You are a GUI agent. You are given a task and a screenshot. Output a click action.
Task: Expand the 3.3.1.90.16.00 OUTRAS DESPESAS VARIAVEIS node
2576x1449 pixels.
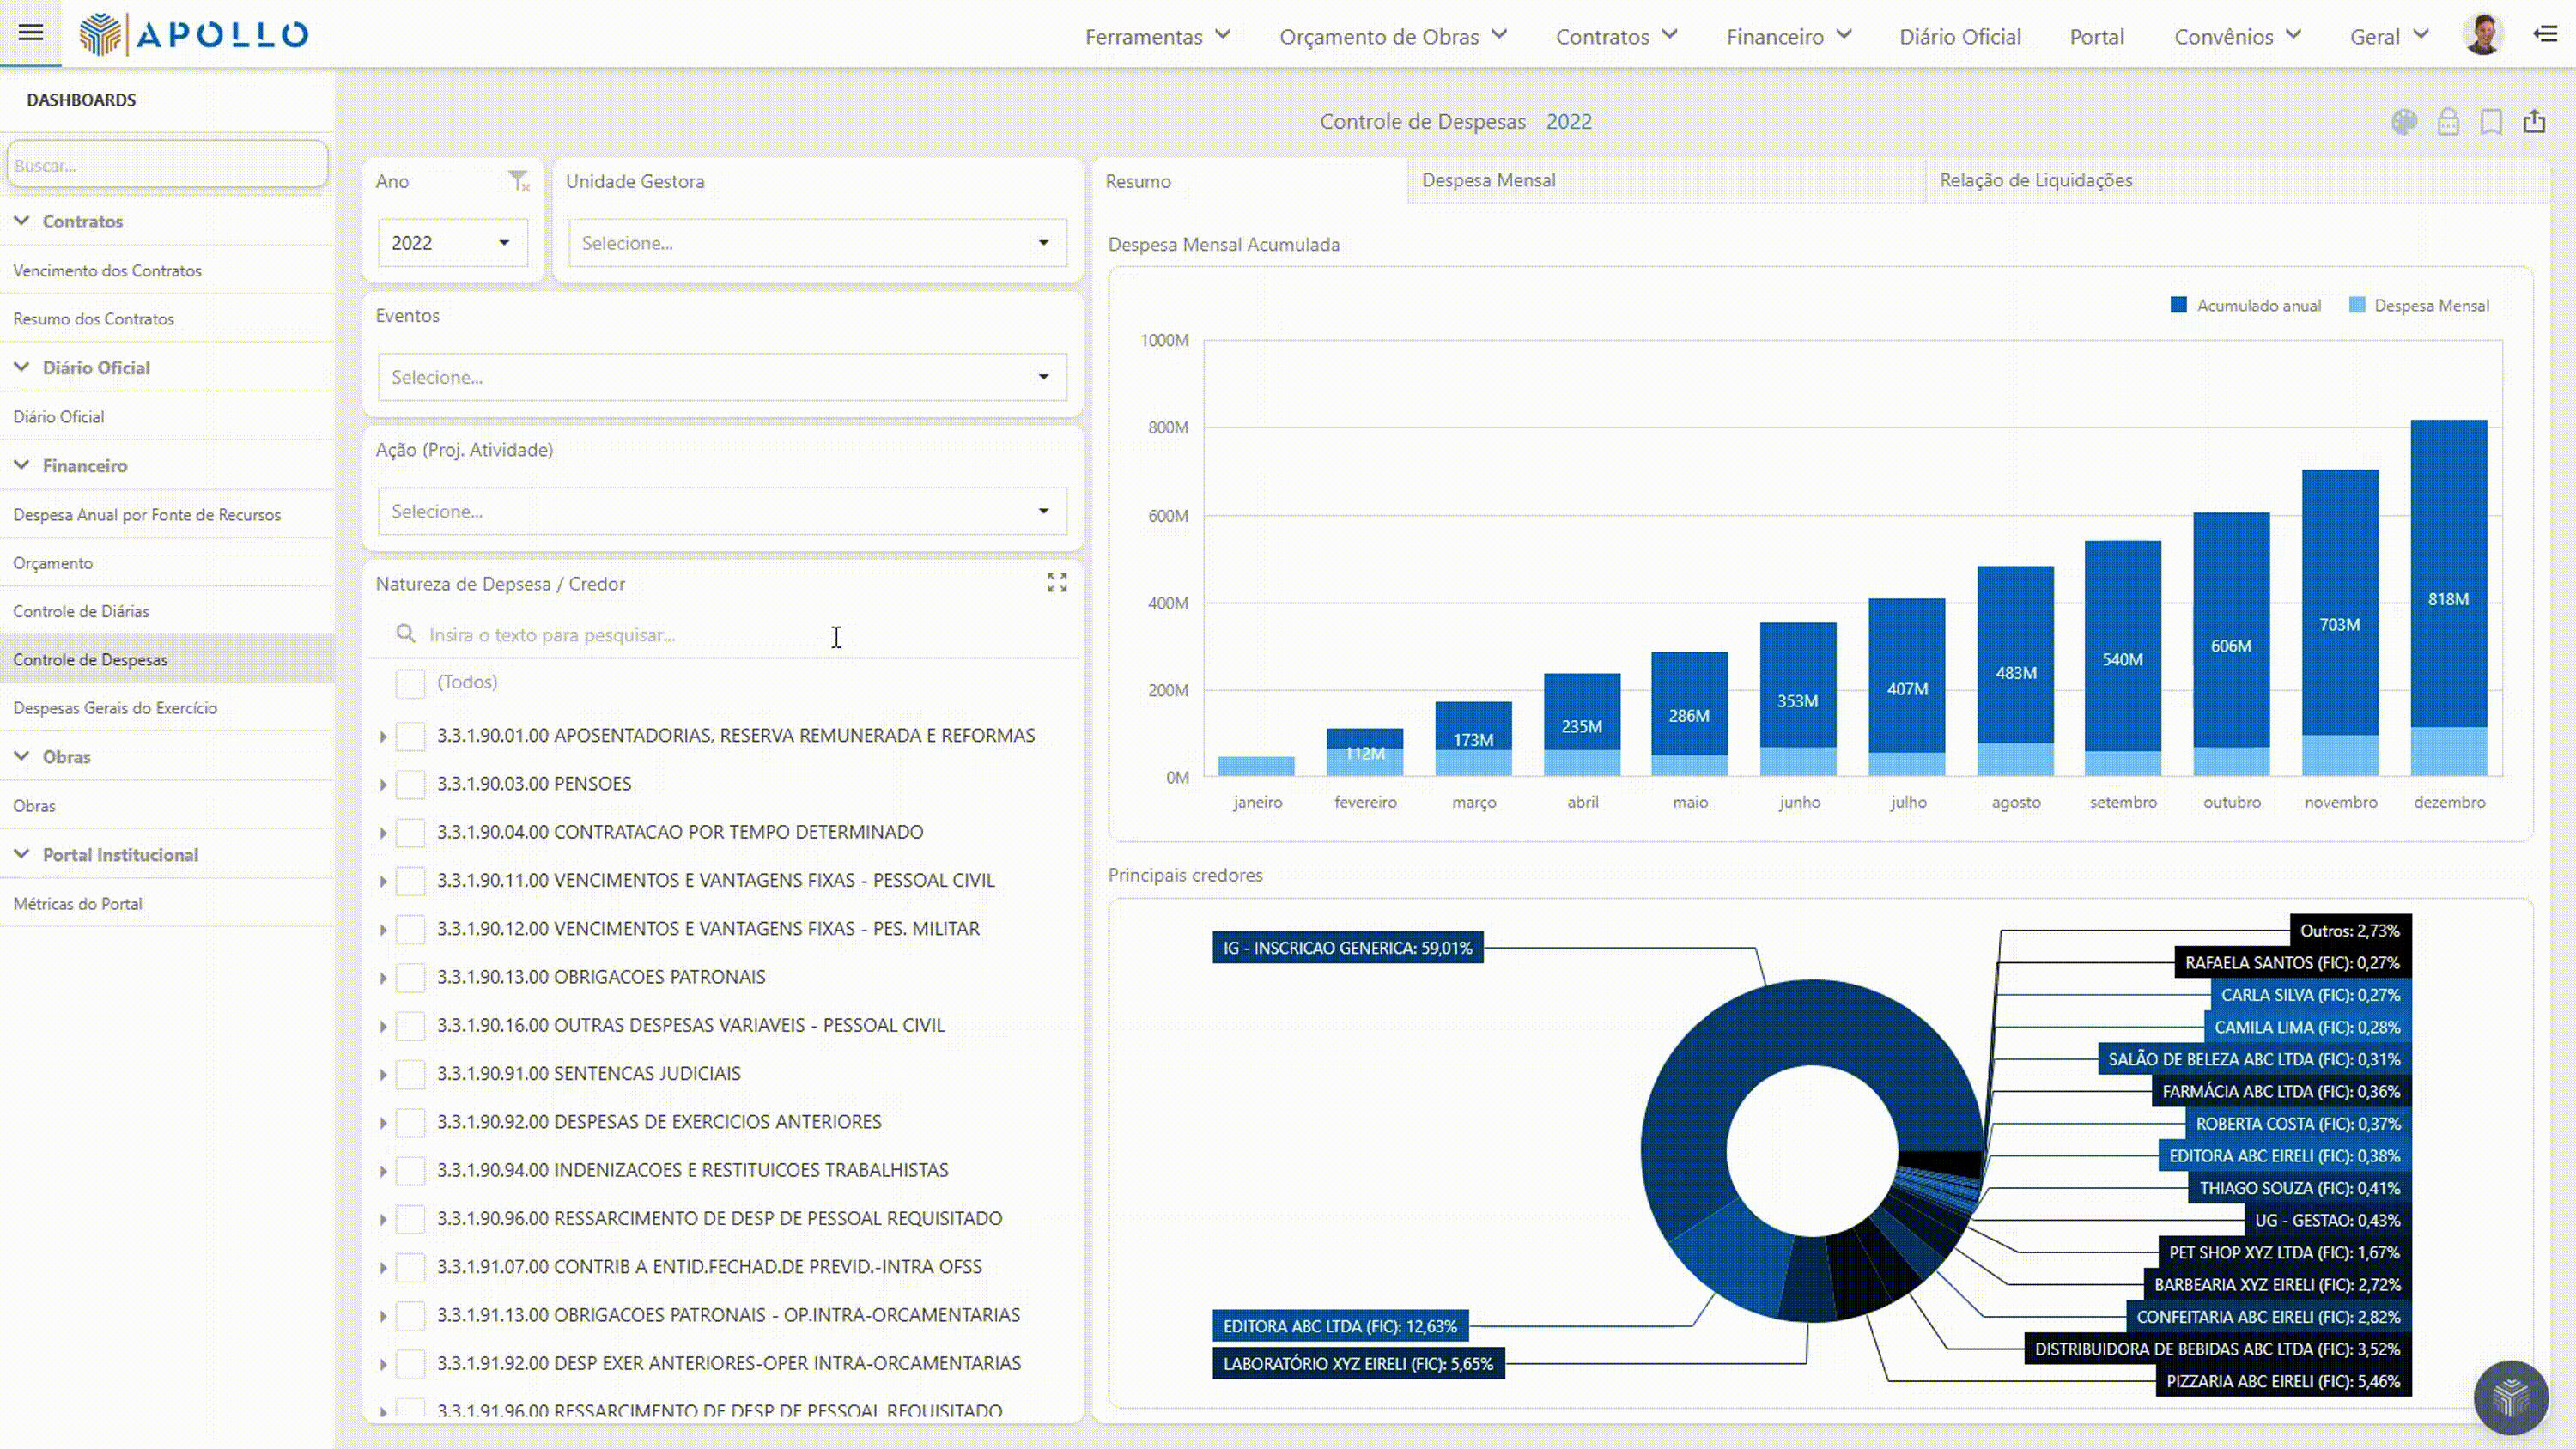[x=383, y=1027]
